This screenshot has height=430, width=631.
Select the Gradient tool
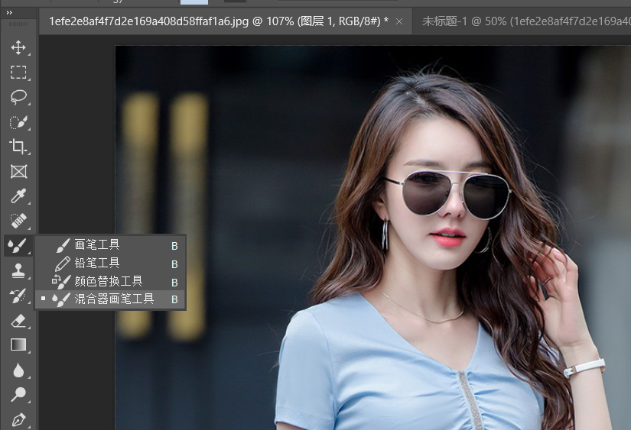pyautogui.click(x=18, y=345)
